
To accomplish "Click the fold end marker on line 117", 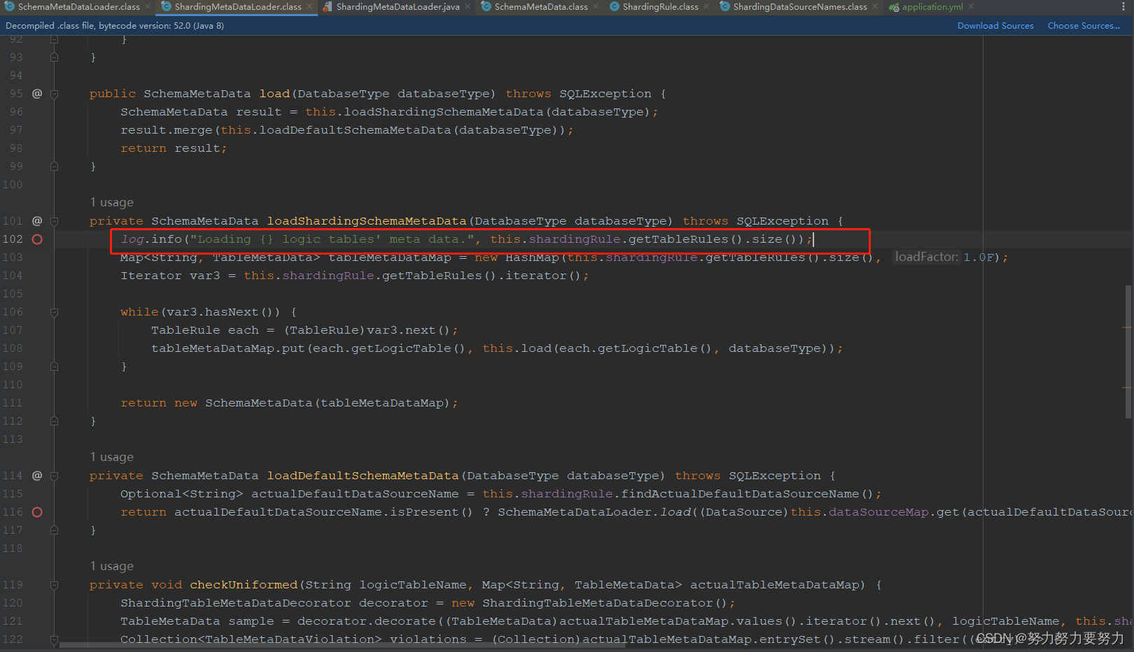I will tap(55, 530).
